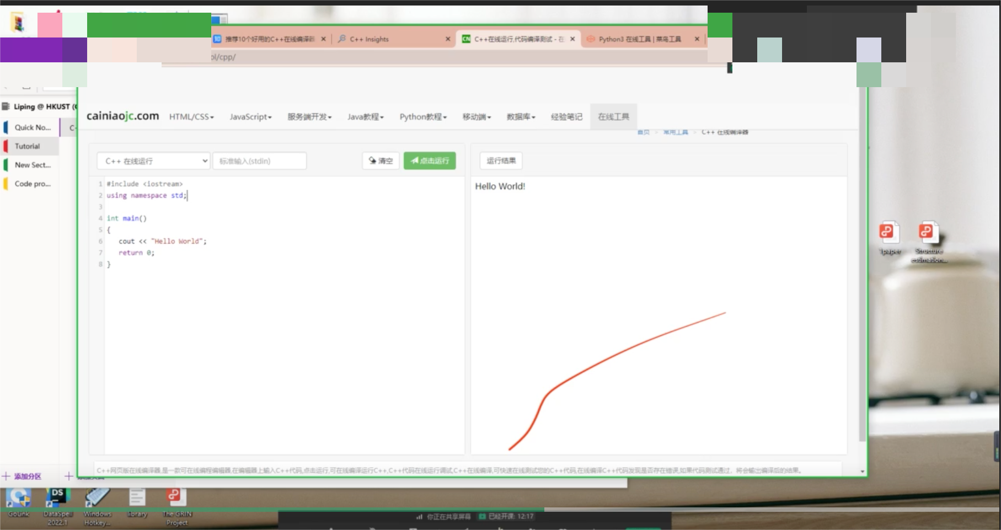The width and height of the screenshot is (1001, 530).
Task: Open the Tutorial notebook section
Action: click(28, 146)
